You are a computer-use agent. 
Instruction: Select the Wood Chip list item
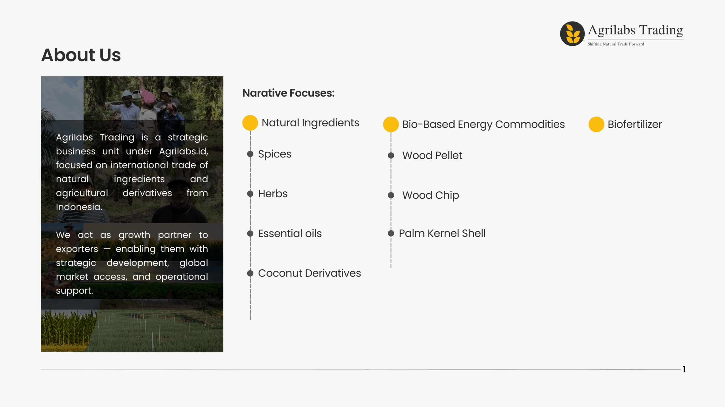(x=430, y=195)
